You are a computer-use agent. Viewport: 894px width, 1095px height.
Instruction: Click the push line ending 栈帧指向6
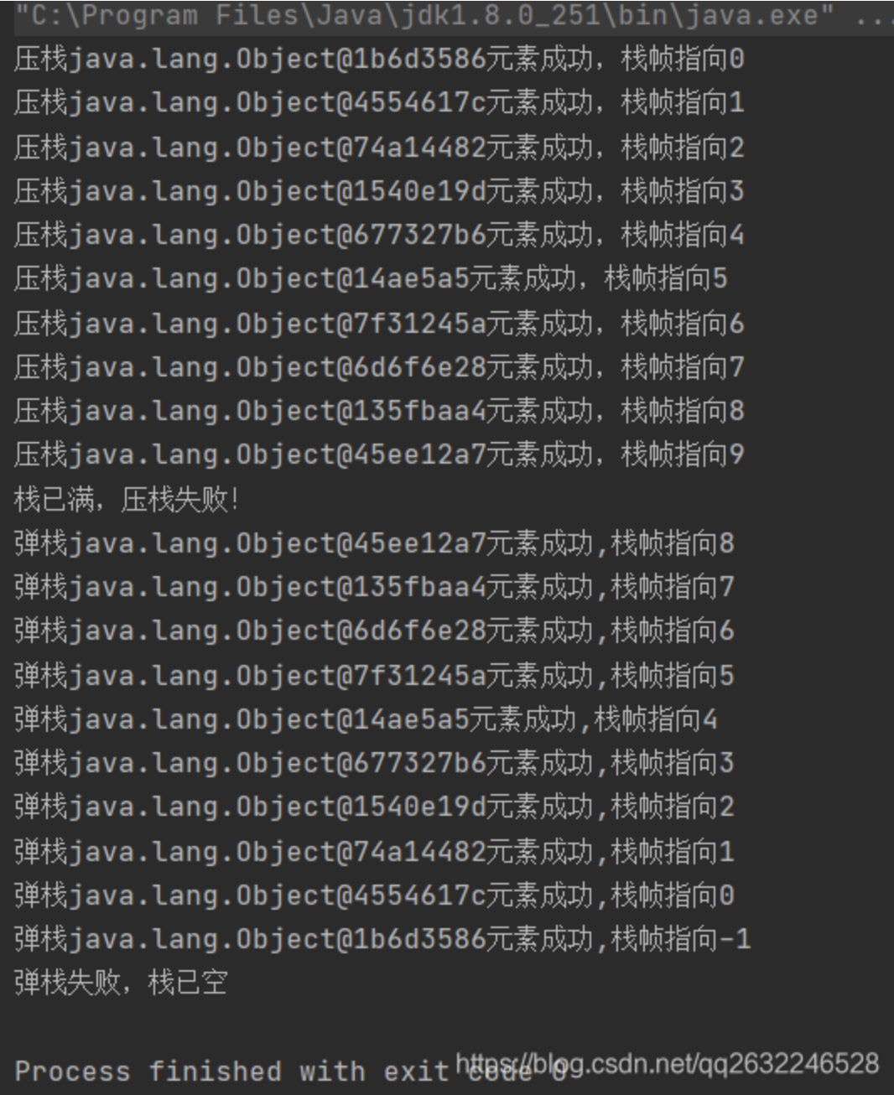pyautogui.click(x=379, y=324)
